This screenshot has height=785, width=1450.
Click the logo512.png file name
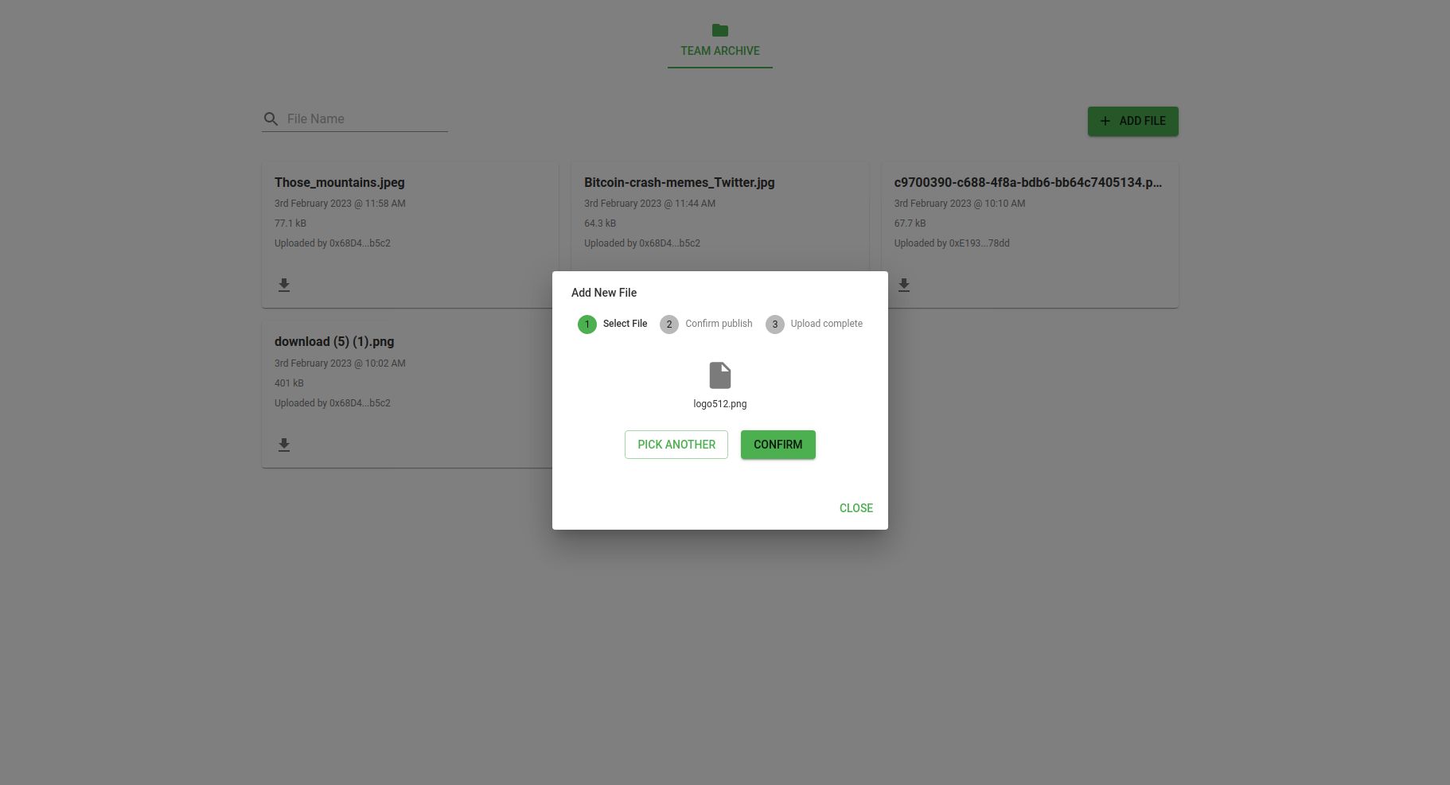tap(720, 404)
